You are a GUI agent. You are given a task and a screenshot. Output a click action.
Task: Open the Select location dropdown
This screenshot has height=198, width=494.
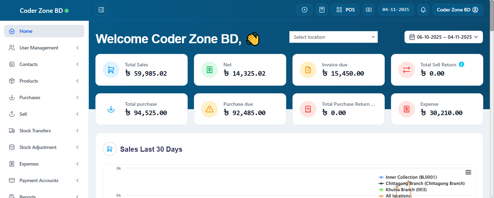pyautogui.click(x=333, y=37)
